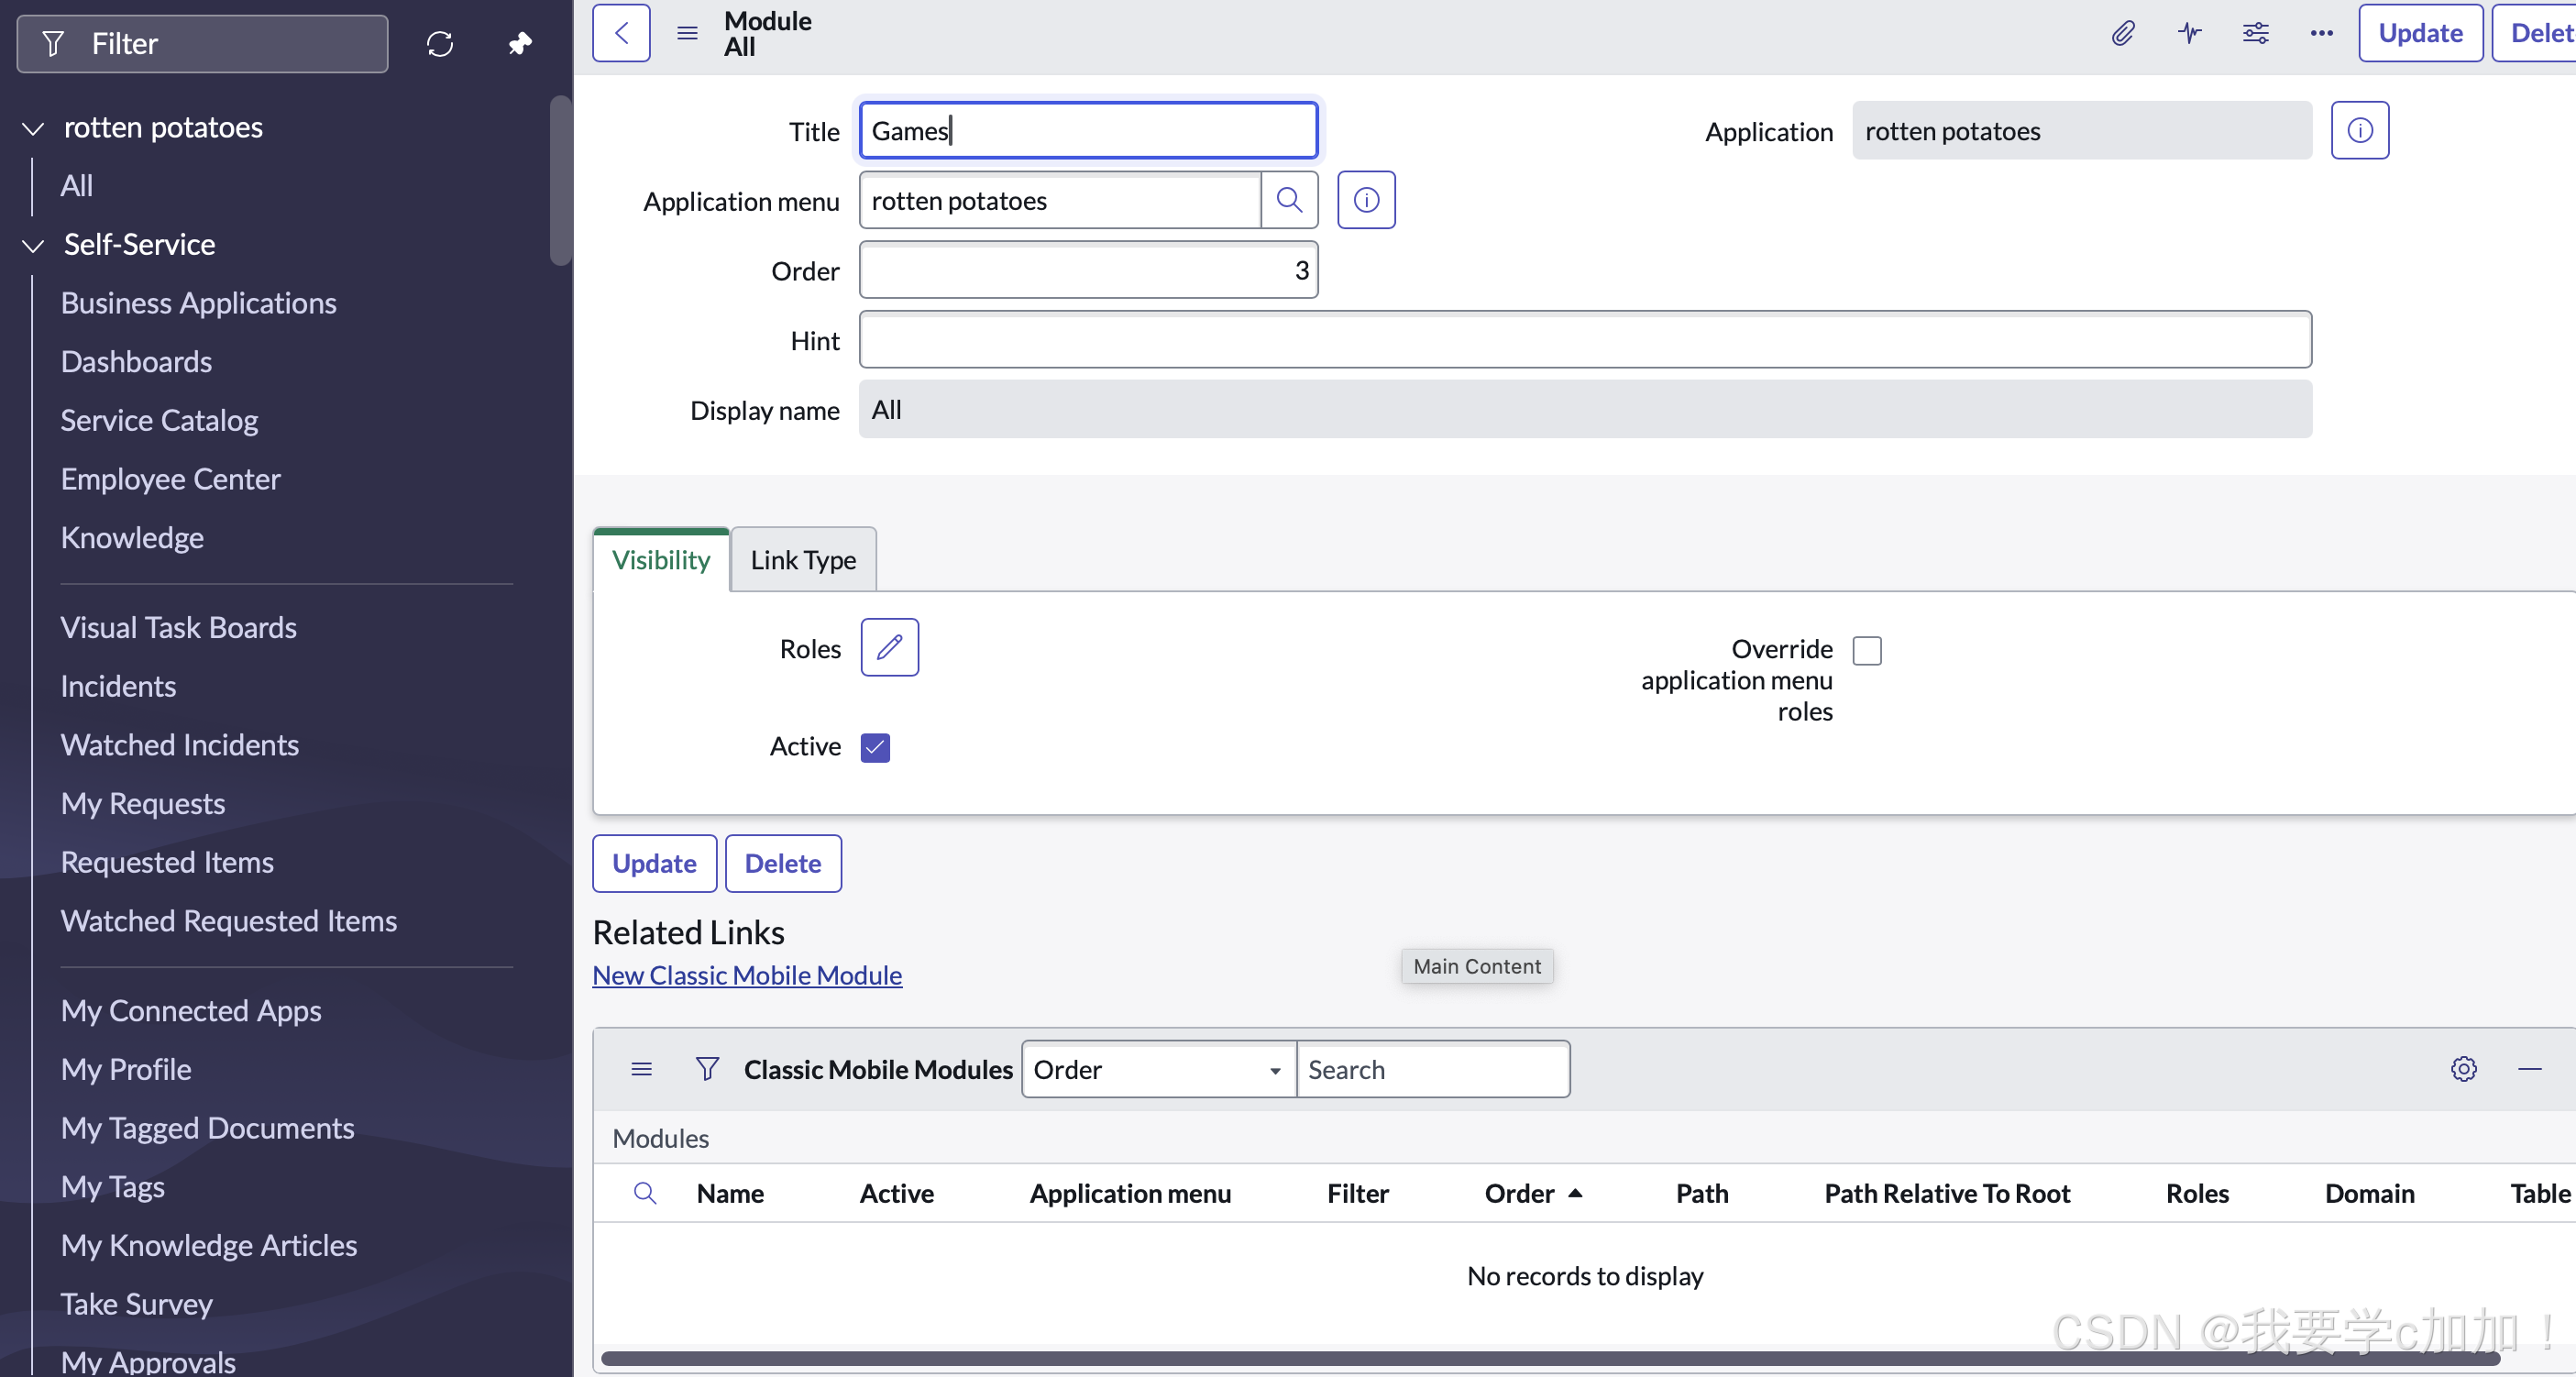Click the bottom Update button
This screenshot has height=1377, width=2576.
(654, 863)
